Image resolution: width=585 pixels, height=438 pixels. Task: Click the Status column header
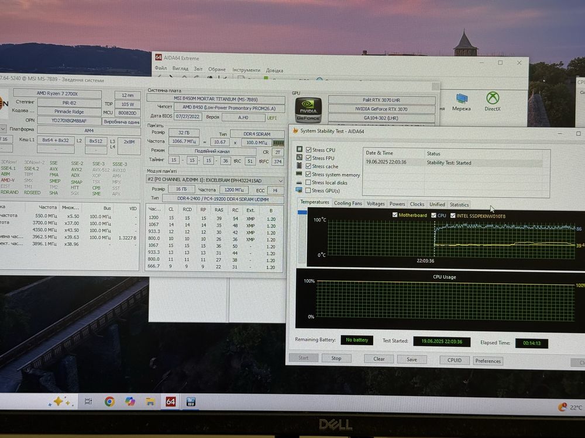[x=433, y=154]
